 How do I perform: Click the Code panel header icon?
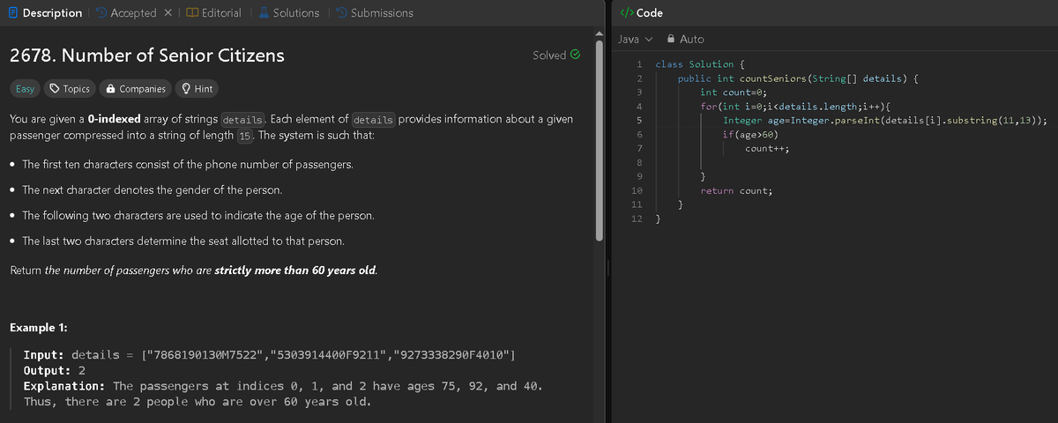[626, 12]
